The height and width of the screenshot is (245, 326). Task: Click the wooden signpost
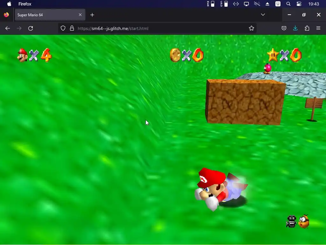pos(314,109)
